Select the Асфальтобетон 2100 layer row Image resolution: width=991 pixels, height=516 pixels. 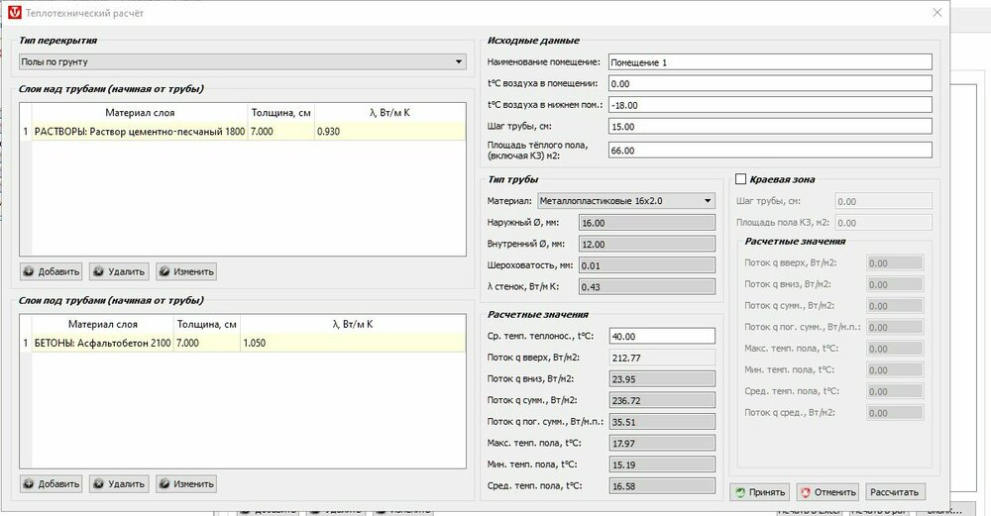pyautogui.click(x=102, y=343)
